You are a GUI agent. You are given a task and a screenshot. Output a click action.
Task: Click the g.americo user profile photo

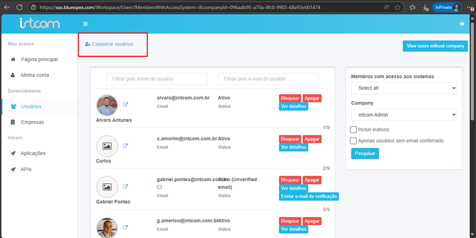[x=107, y=228]
